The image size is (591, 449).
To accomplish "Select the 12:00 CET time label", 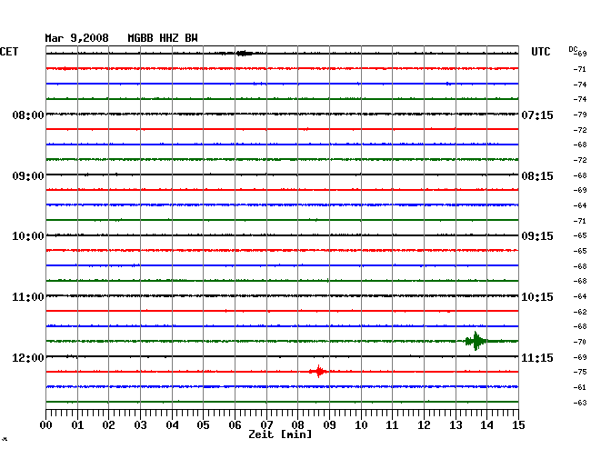I will [x=28, y=357].
